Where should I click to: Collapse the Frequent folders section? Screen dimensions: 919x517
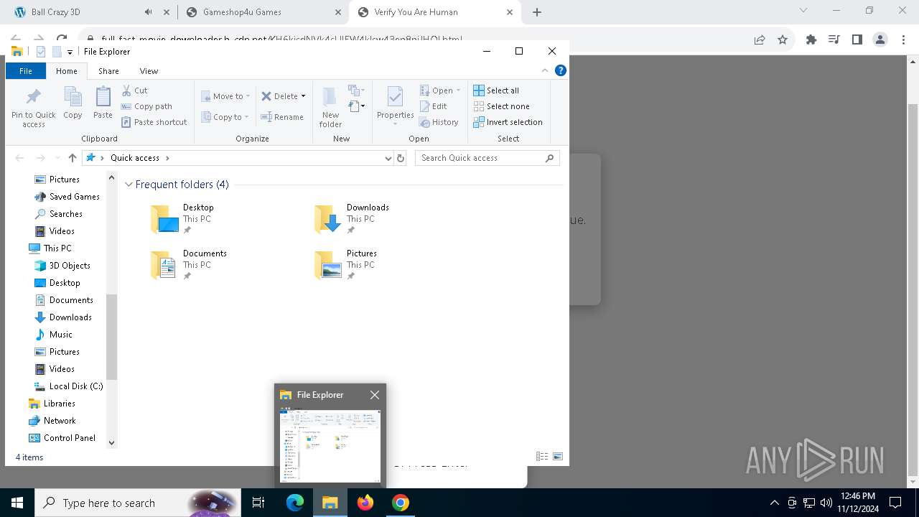[x=129, y=185]
